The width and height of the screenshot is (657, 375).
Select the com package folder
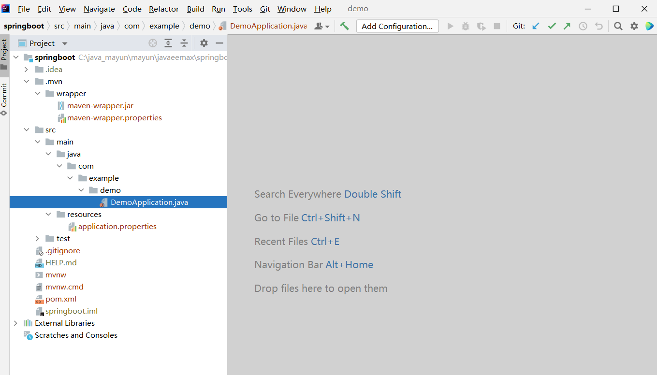coord(86,166)
